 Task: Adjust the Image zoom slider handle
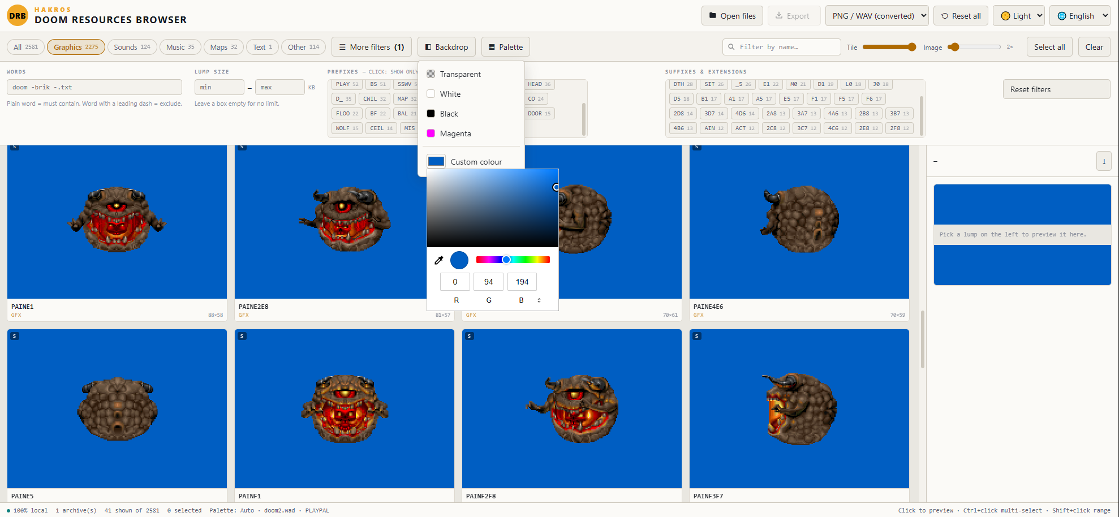click(955, 47)
